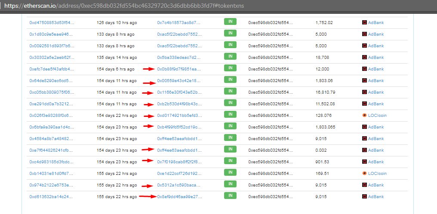
Task: Open transaction hash 0x4584a8b7a48482
Action: (x=52, y=139)
